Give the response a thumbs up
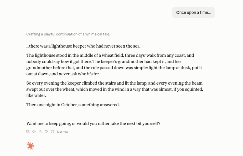243x156 pixels. (x=40, y=132)
